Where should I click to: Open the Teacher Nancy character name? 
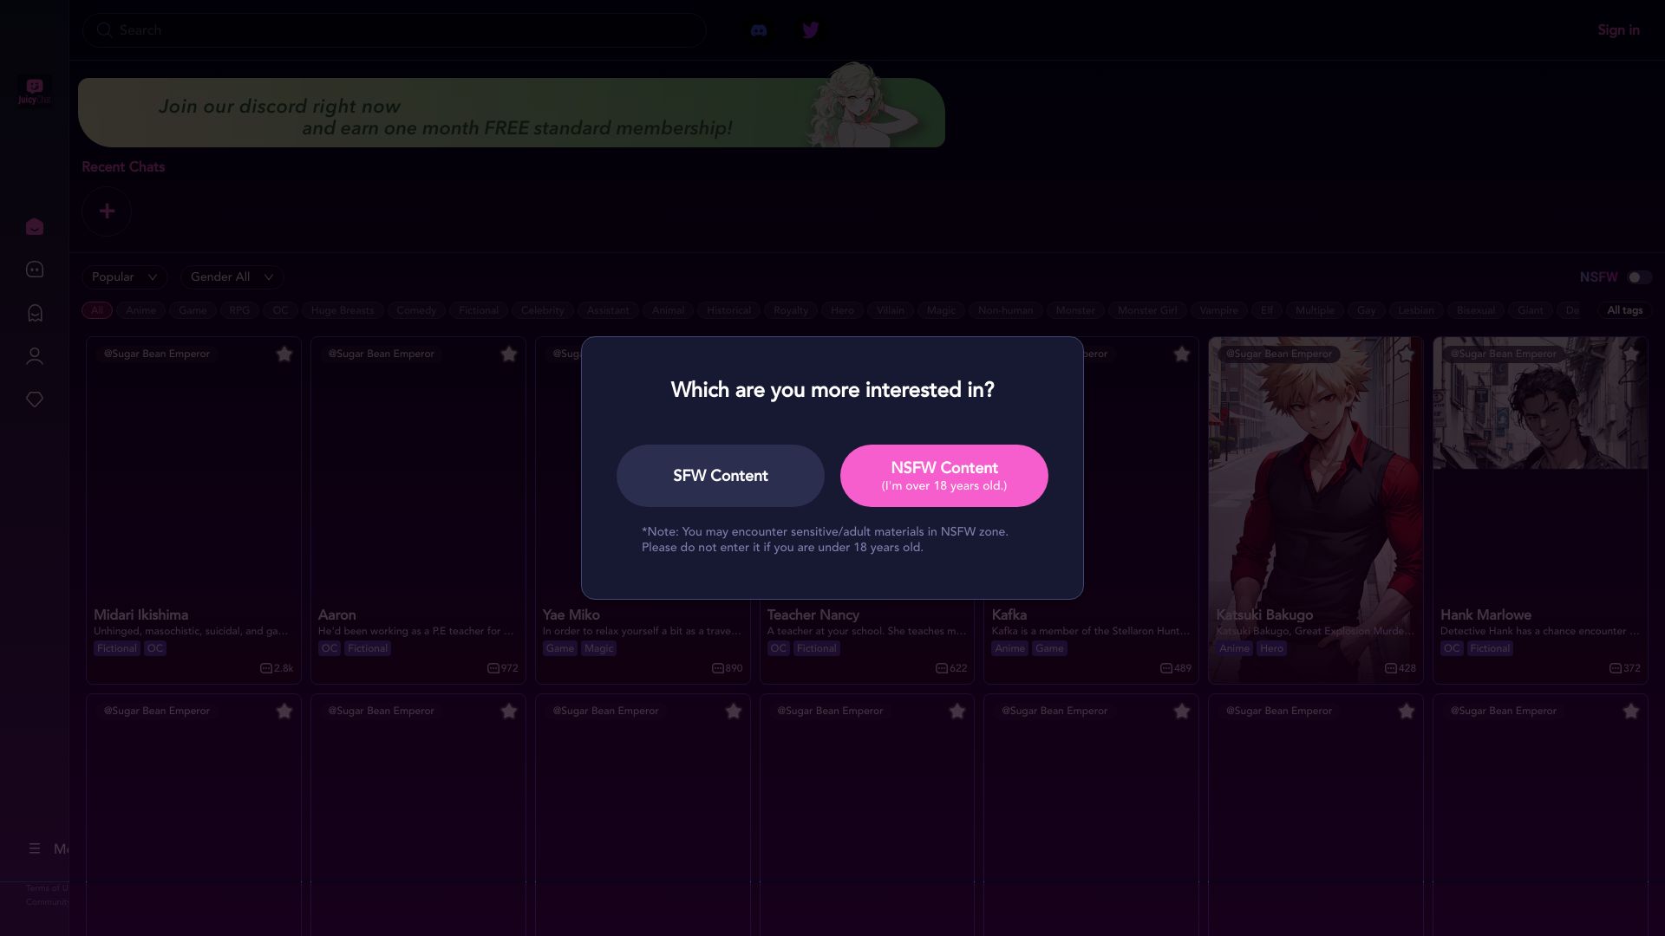pyautogui.click(x=813, y=614)
